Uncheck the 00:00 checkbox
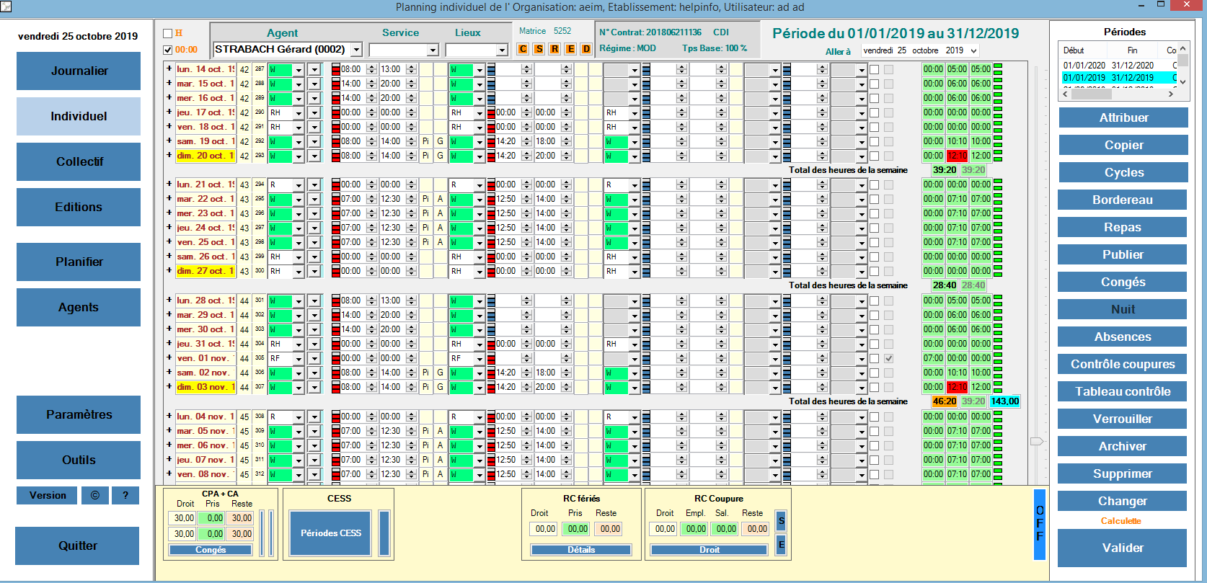1207x583 pixels. (168, 50)
